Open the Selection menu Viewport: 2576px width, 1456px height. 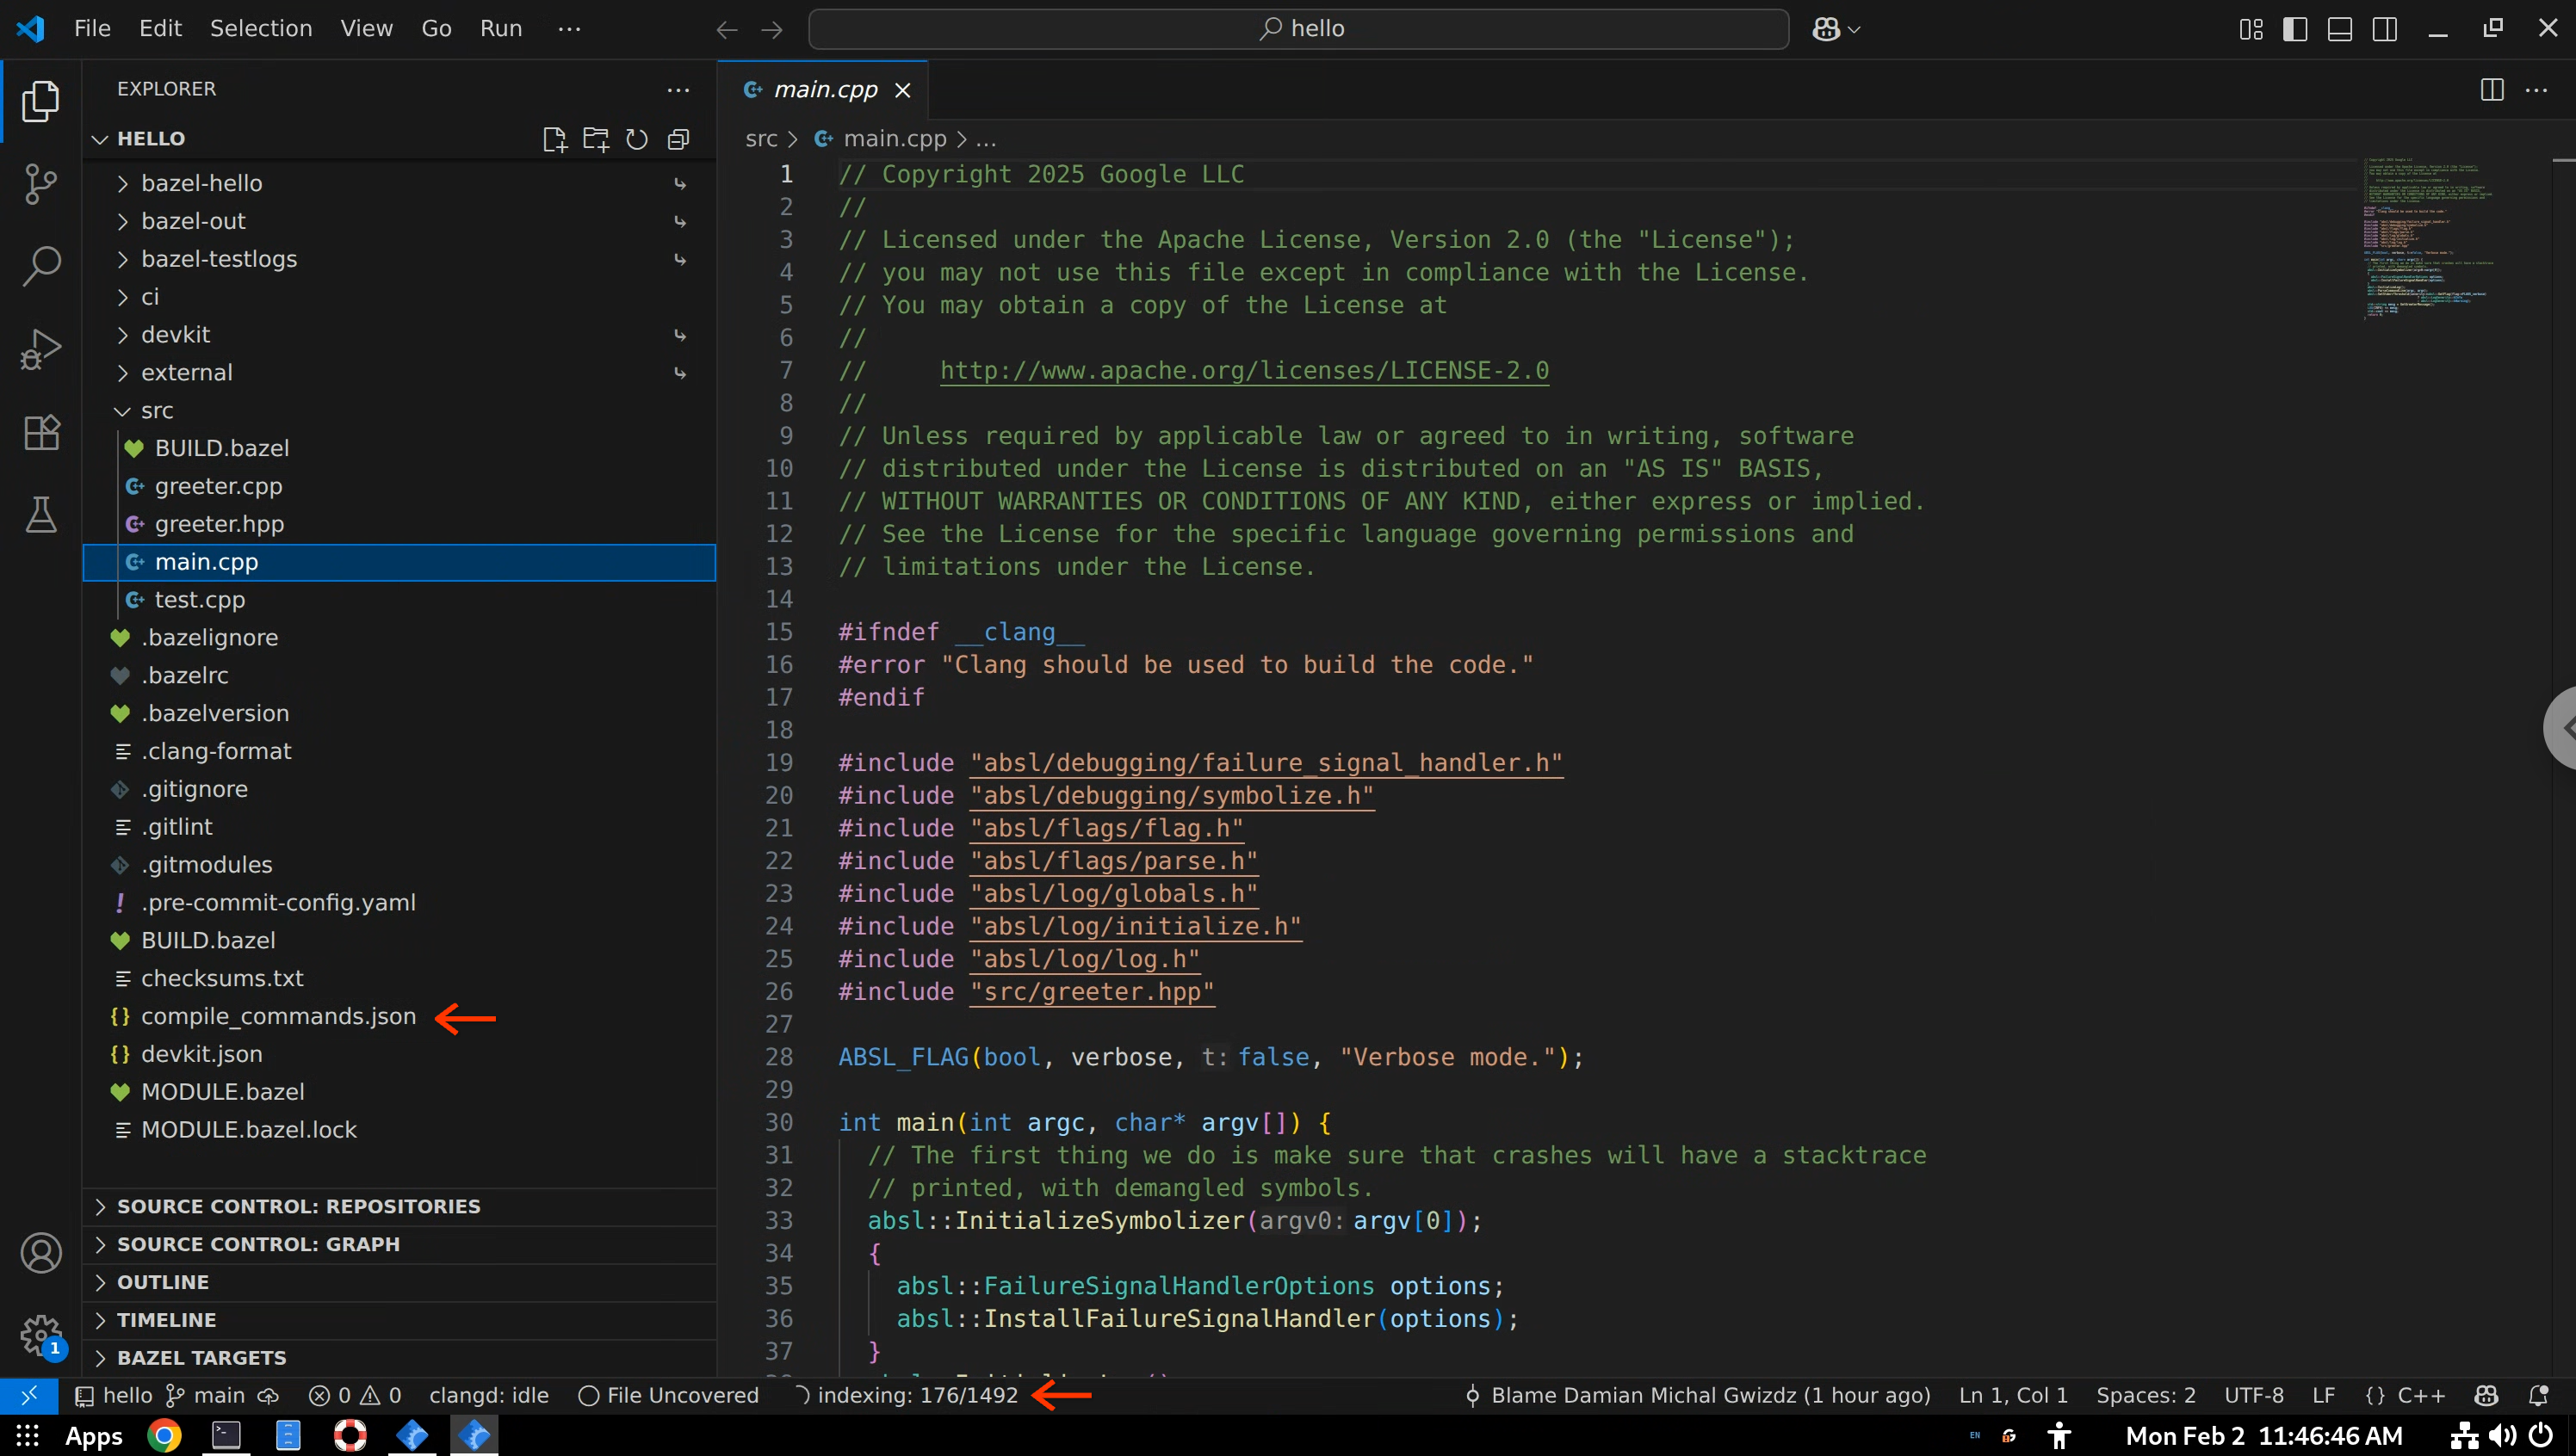(261, 29)
